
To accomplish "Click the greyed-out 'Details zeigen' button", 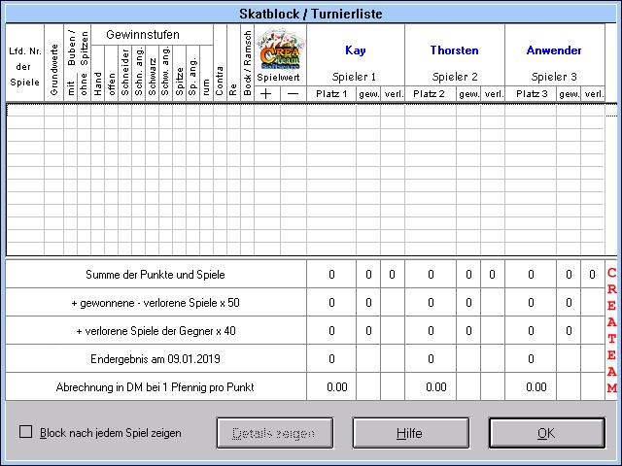I will [x=274, y=433].
